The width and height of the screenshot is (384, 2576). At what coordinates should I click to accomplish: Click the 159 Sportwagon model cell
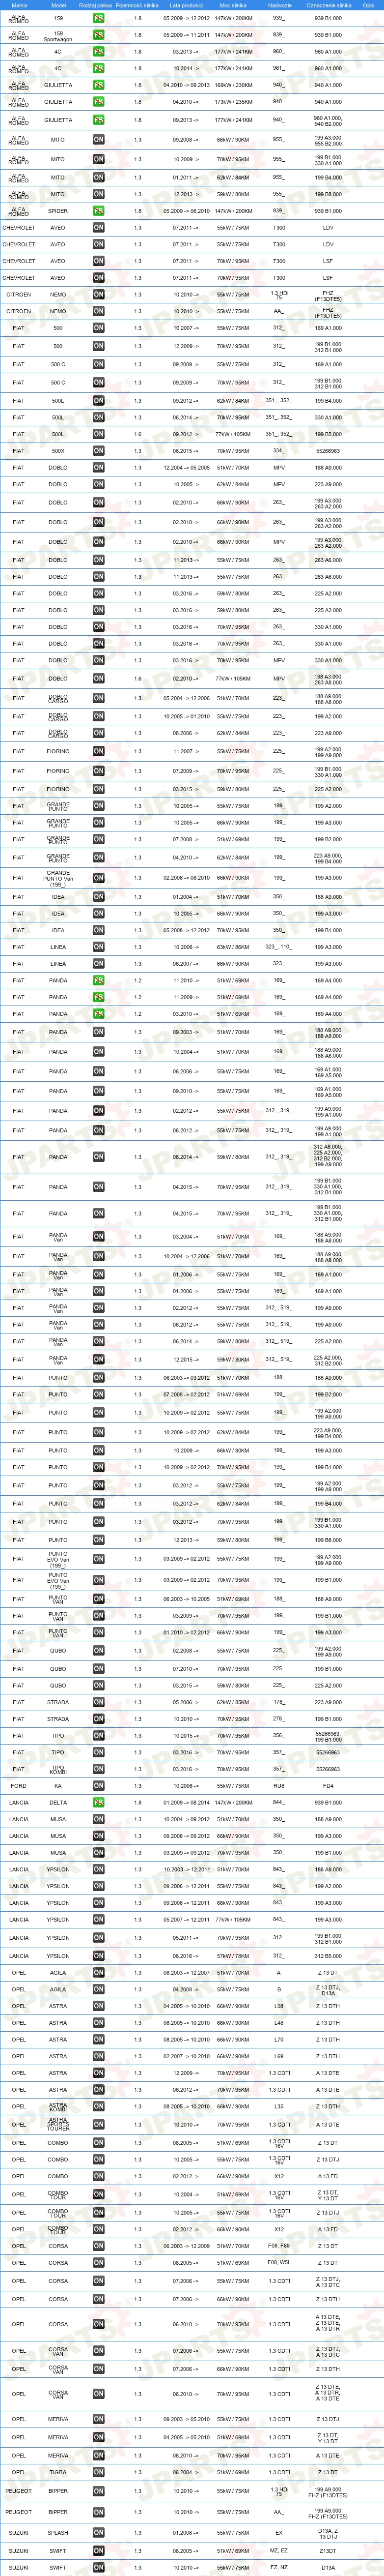pos(58,35)
